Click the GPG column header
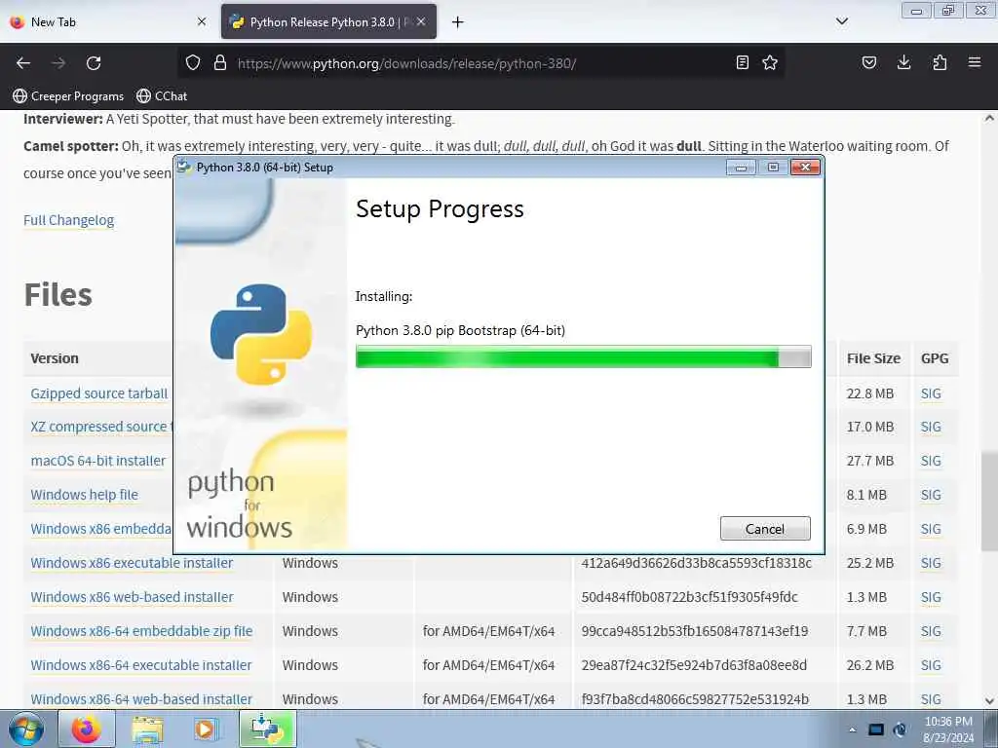 click(935, 358)
